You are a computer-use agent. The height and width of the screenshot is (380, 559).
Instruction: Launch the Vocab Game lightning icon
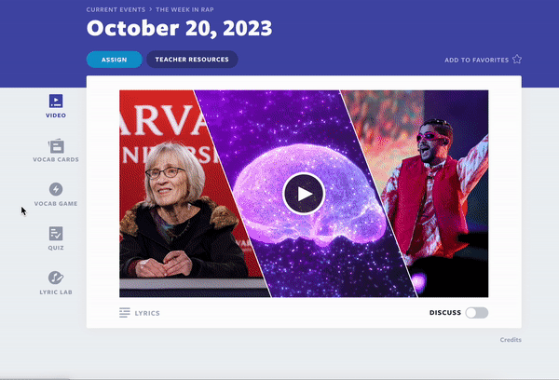point(56,189)
